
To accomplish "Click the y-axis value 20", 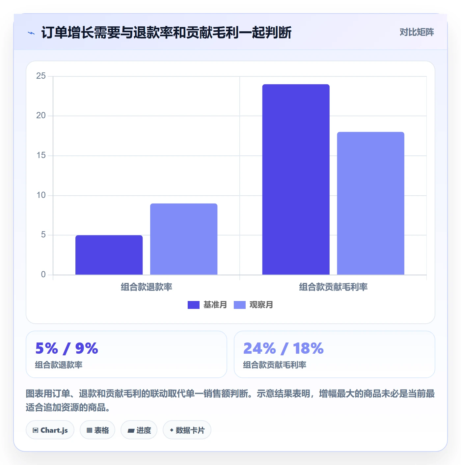I will (41, 116).
